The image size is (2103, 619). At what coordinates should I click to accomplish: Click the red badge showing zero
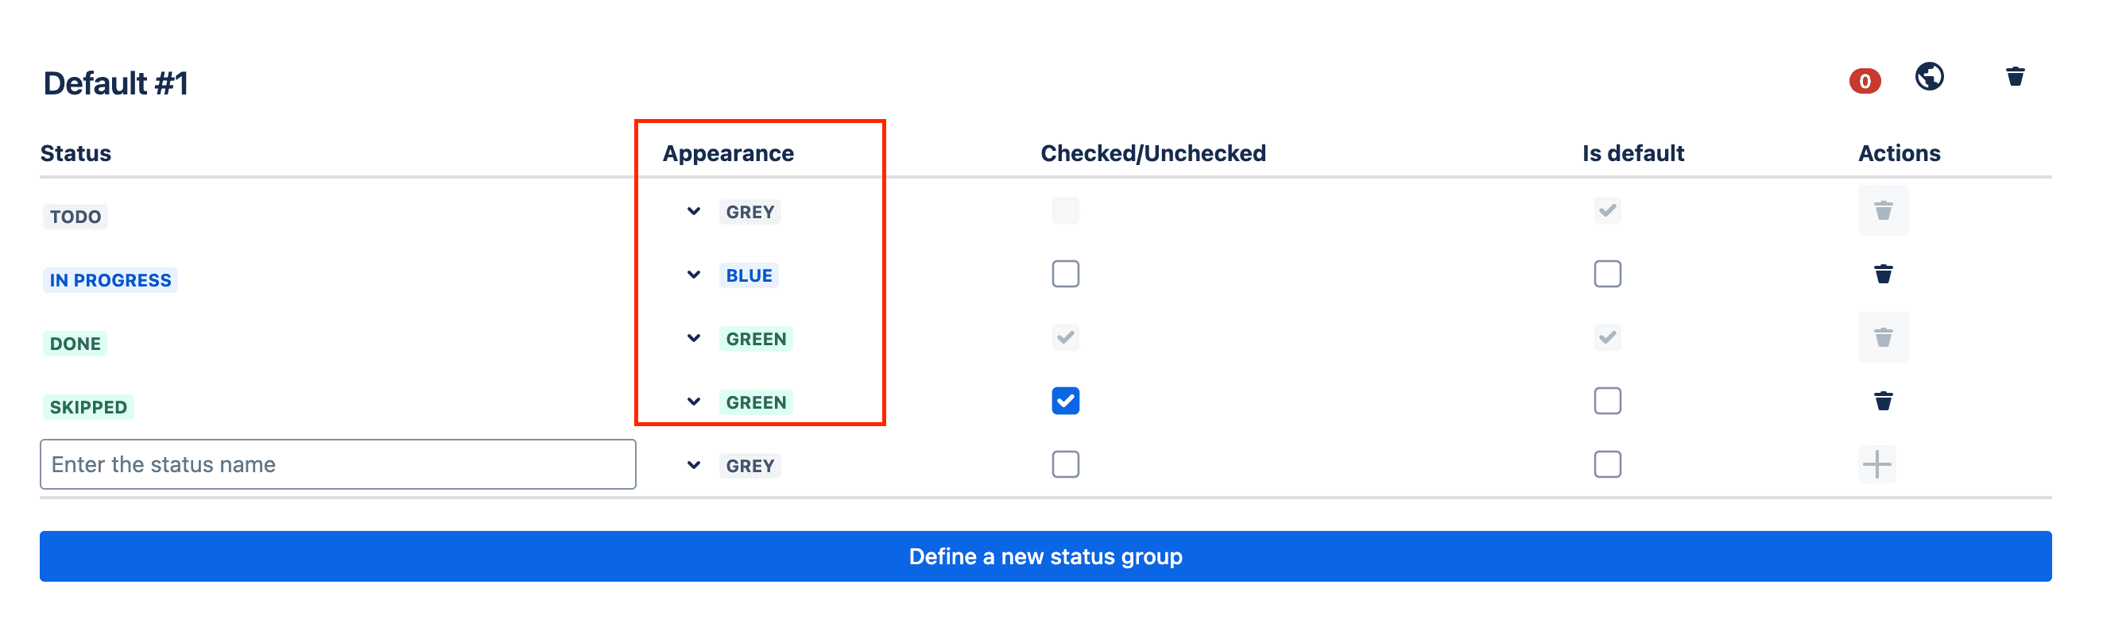click(1864, 81)
